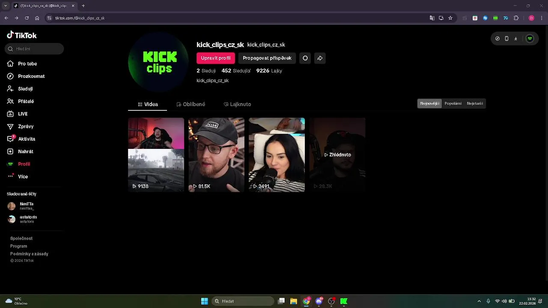The image size is (548, 308).
Task: Switch to the Videa tab
Action: [x=148, y=104]
